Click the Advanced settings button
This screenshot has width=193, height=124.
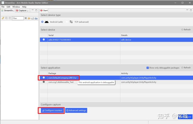tap(76, 110)
